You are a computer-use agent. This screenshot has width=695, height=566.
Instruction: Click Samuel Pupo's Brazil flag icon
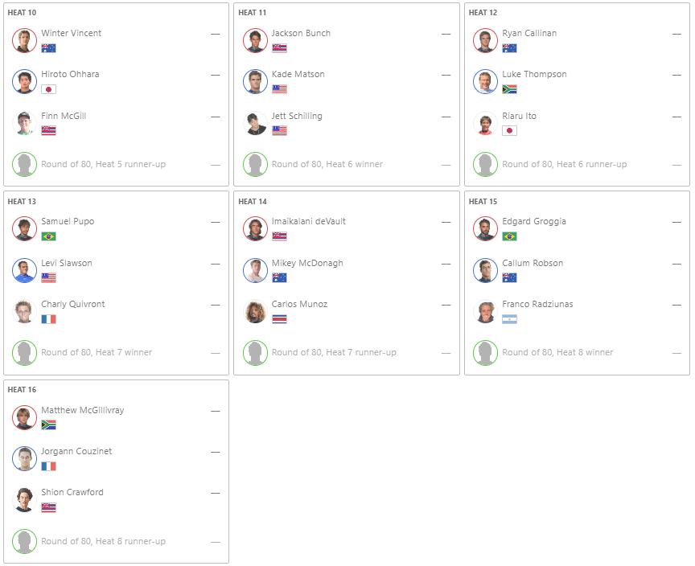click(x=48, y=236)
